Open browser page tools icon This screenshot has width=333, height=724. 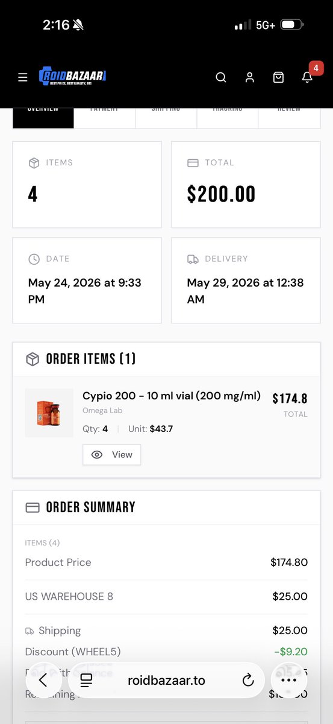tap(86, 681)
